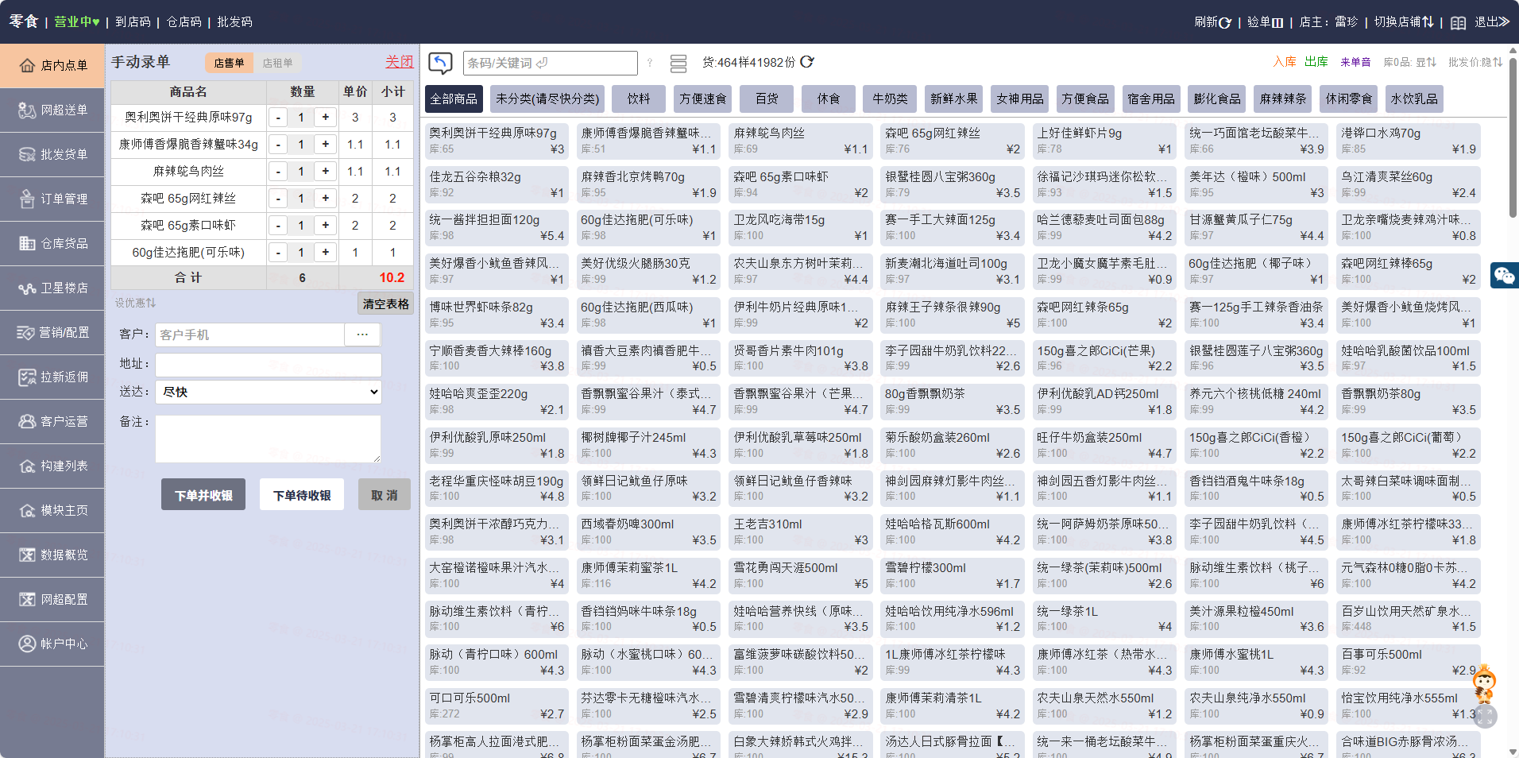Image resolution: width=1519 pixels, height=758 pixels.
Task: Open 卫星楼店 in sidebar
Action: point(52,288)
